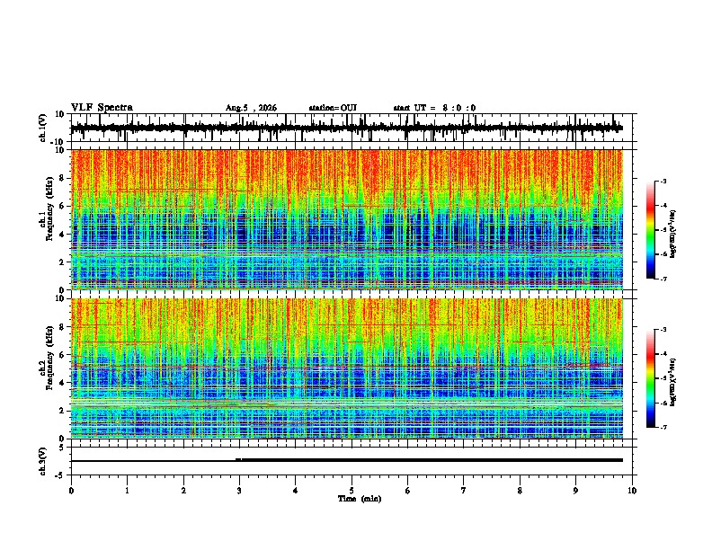
Task: Click the 'ch.3(V)' axis label
Action: pos(43,461)
